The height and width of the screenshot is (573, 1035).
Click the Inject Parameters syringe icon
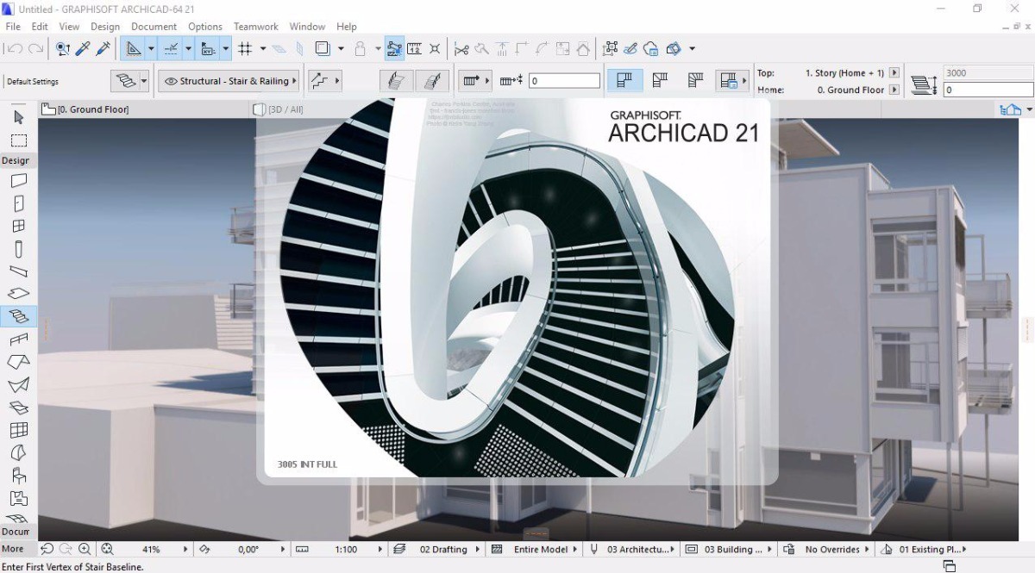coord(105,49)
